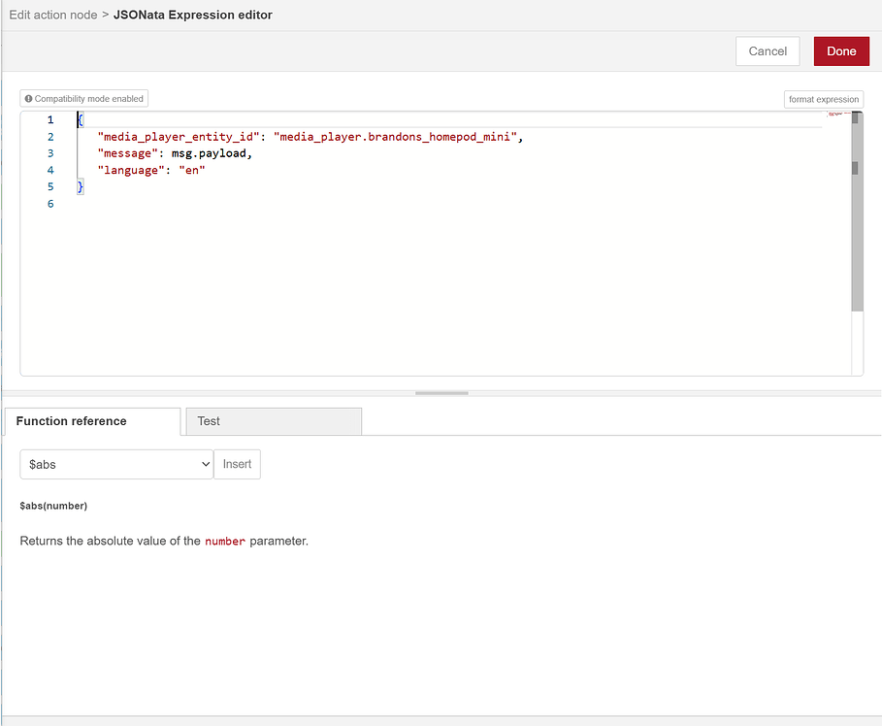
Task: Open the Edit action node breadcrumb link
Action: [53, 15]
